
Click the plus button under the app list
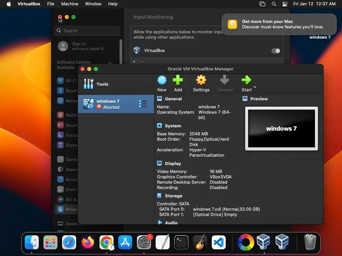tap(134, 61)
